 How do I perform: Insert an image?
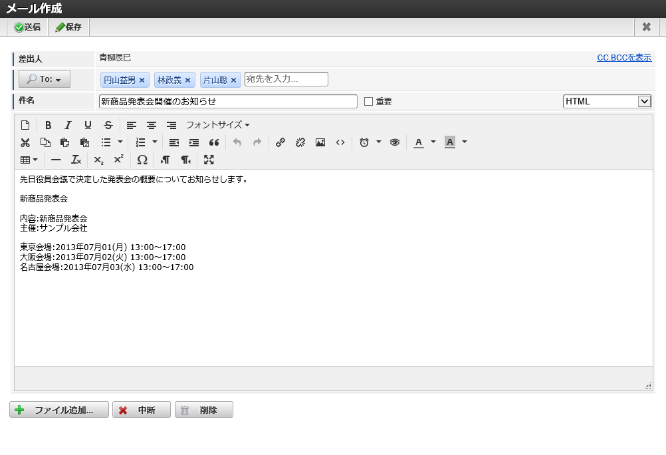320,142
